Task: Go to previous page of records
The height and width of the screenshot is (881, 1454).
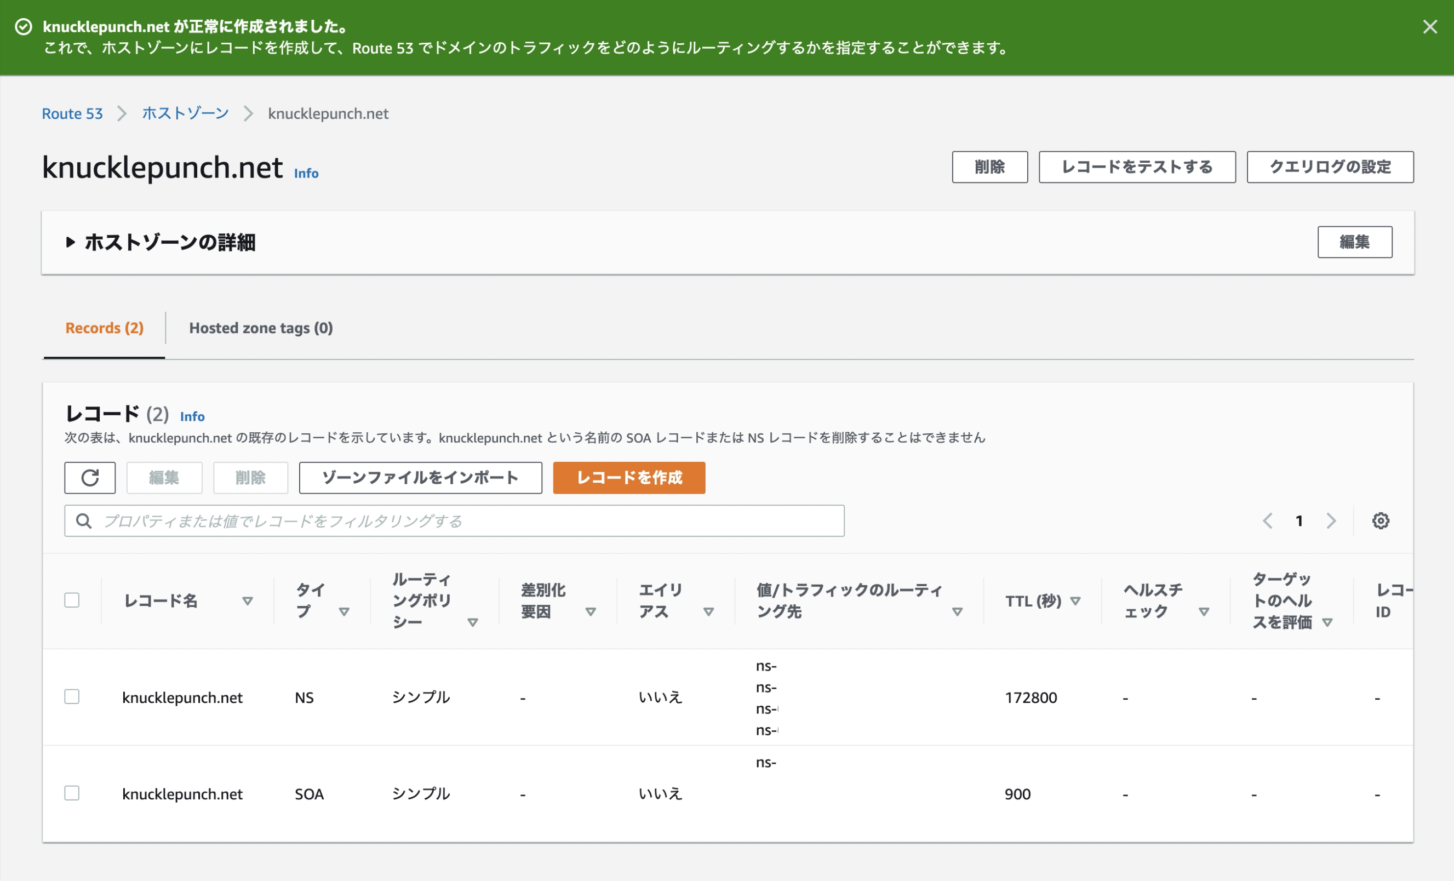Action: point(1267,520)
